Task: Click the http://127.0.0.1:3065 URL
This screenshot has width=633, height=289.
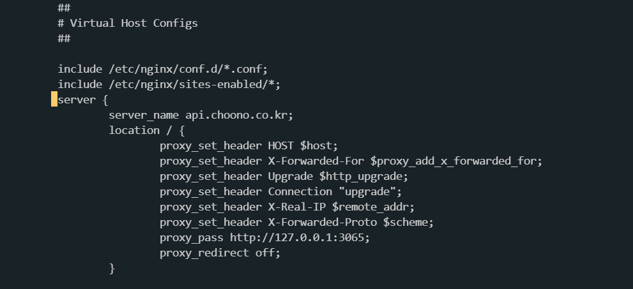Action: click(297, 237)
